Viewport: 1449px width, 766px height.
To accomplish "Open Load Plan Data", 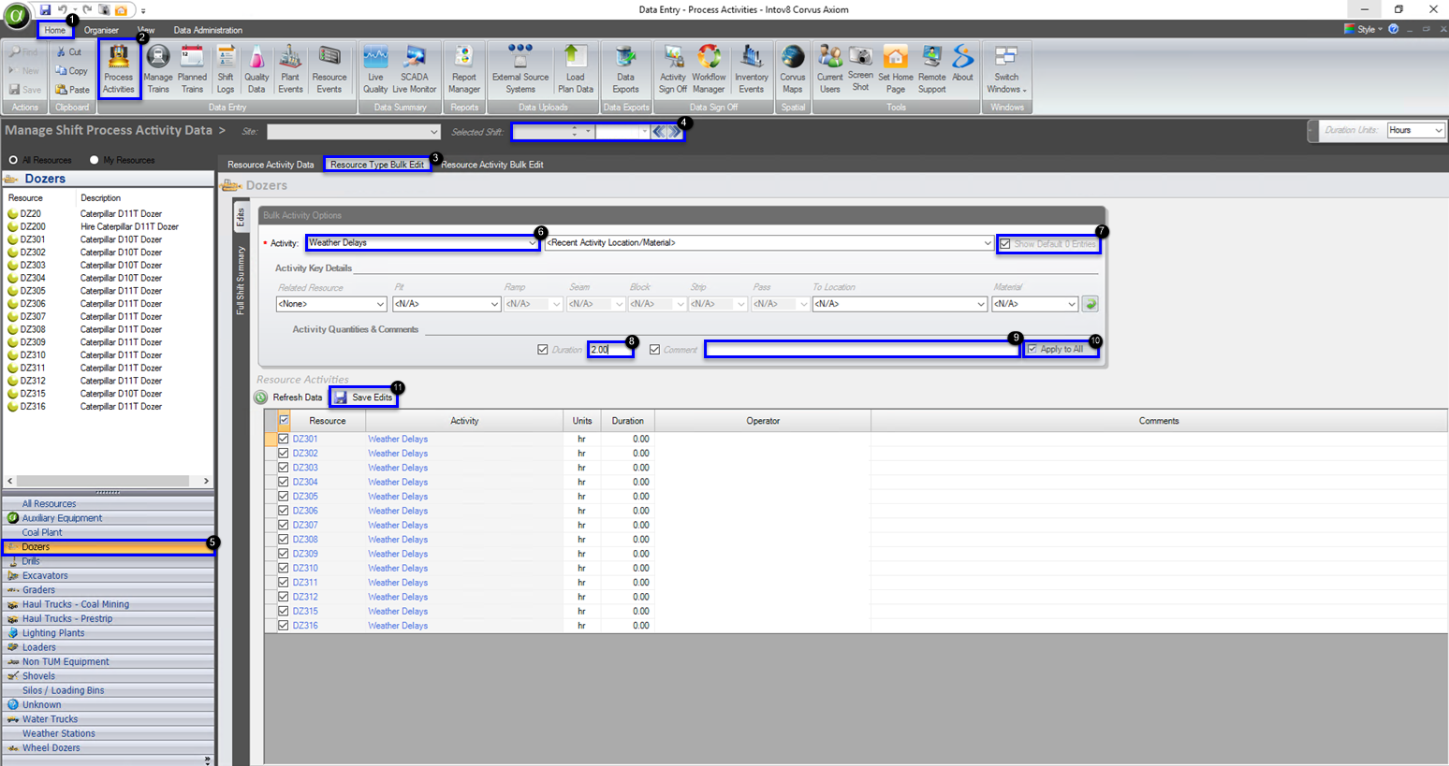I will (x=576, y=69).
